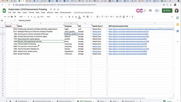Click the Google Sheets home icon
The height and width of the screenshot is (102, 181).
pyautogui.click(x=4, y=11)
